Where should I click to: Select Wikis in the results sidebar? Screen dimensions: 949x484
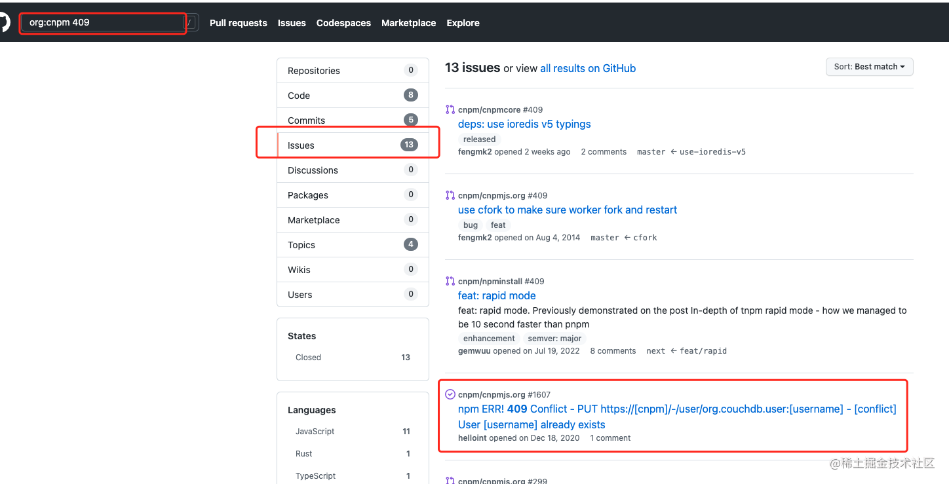pos(353,270)
